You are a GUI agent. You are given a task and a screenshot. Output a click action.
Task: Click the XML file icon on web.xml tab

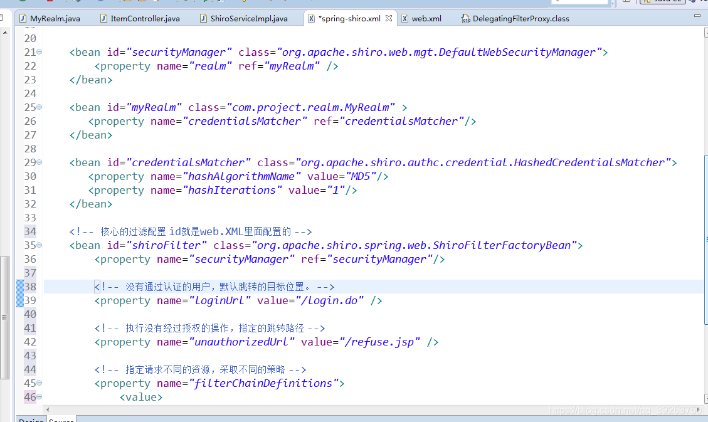404,19
